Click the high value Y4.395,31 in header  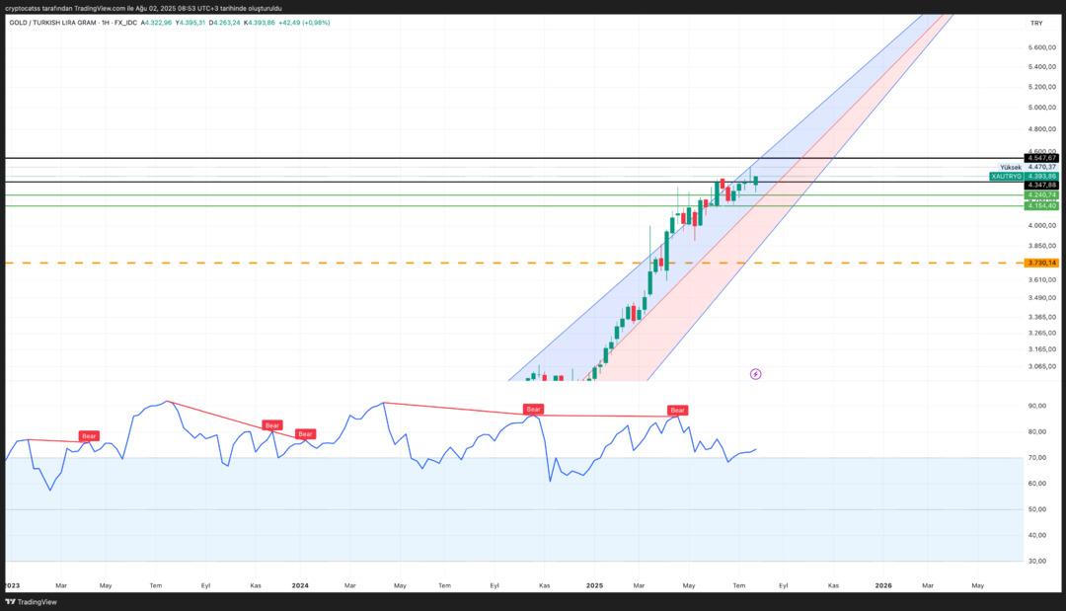(190, 23)
